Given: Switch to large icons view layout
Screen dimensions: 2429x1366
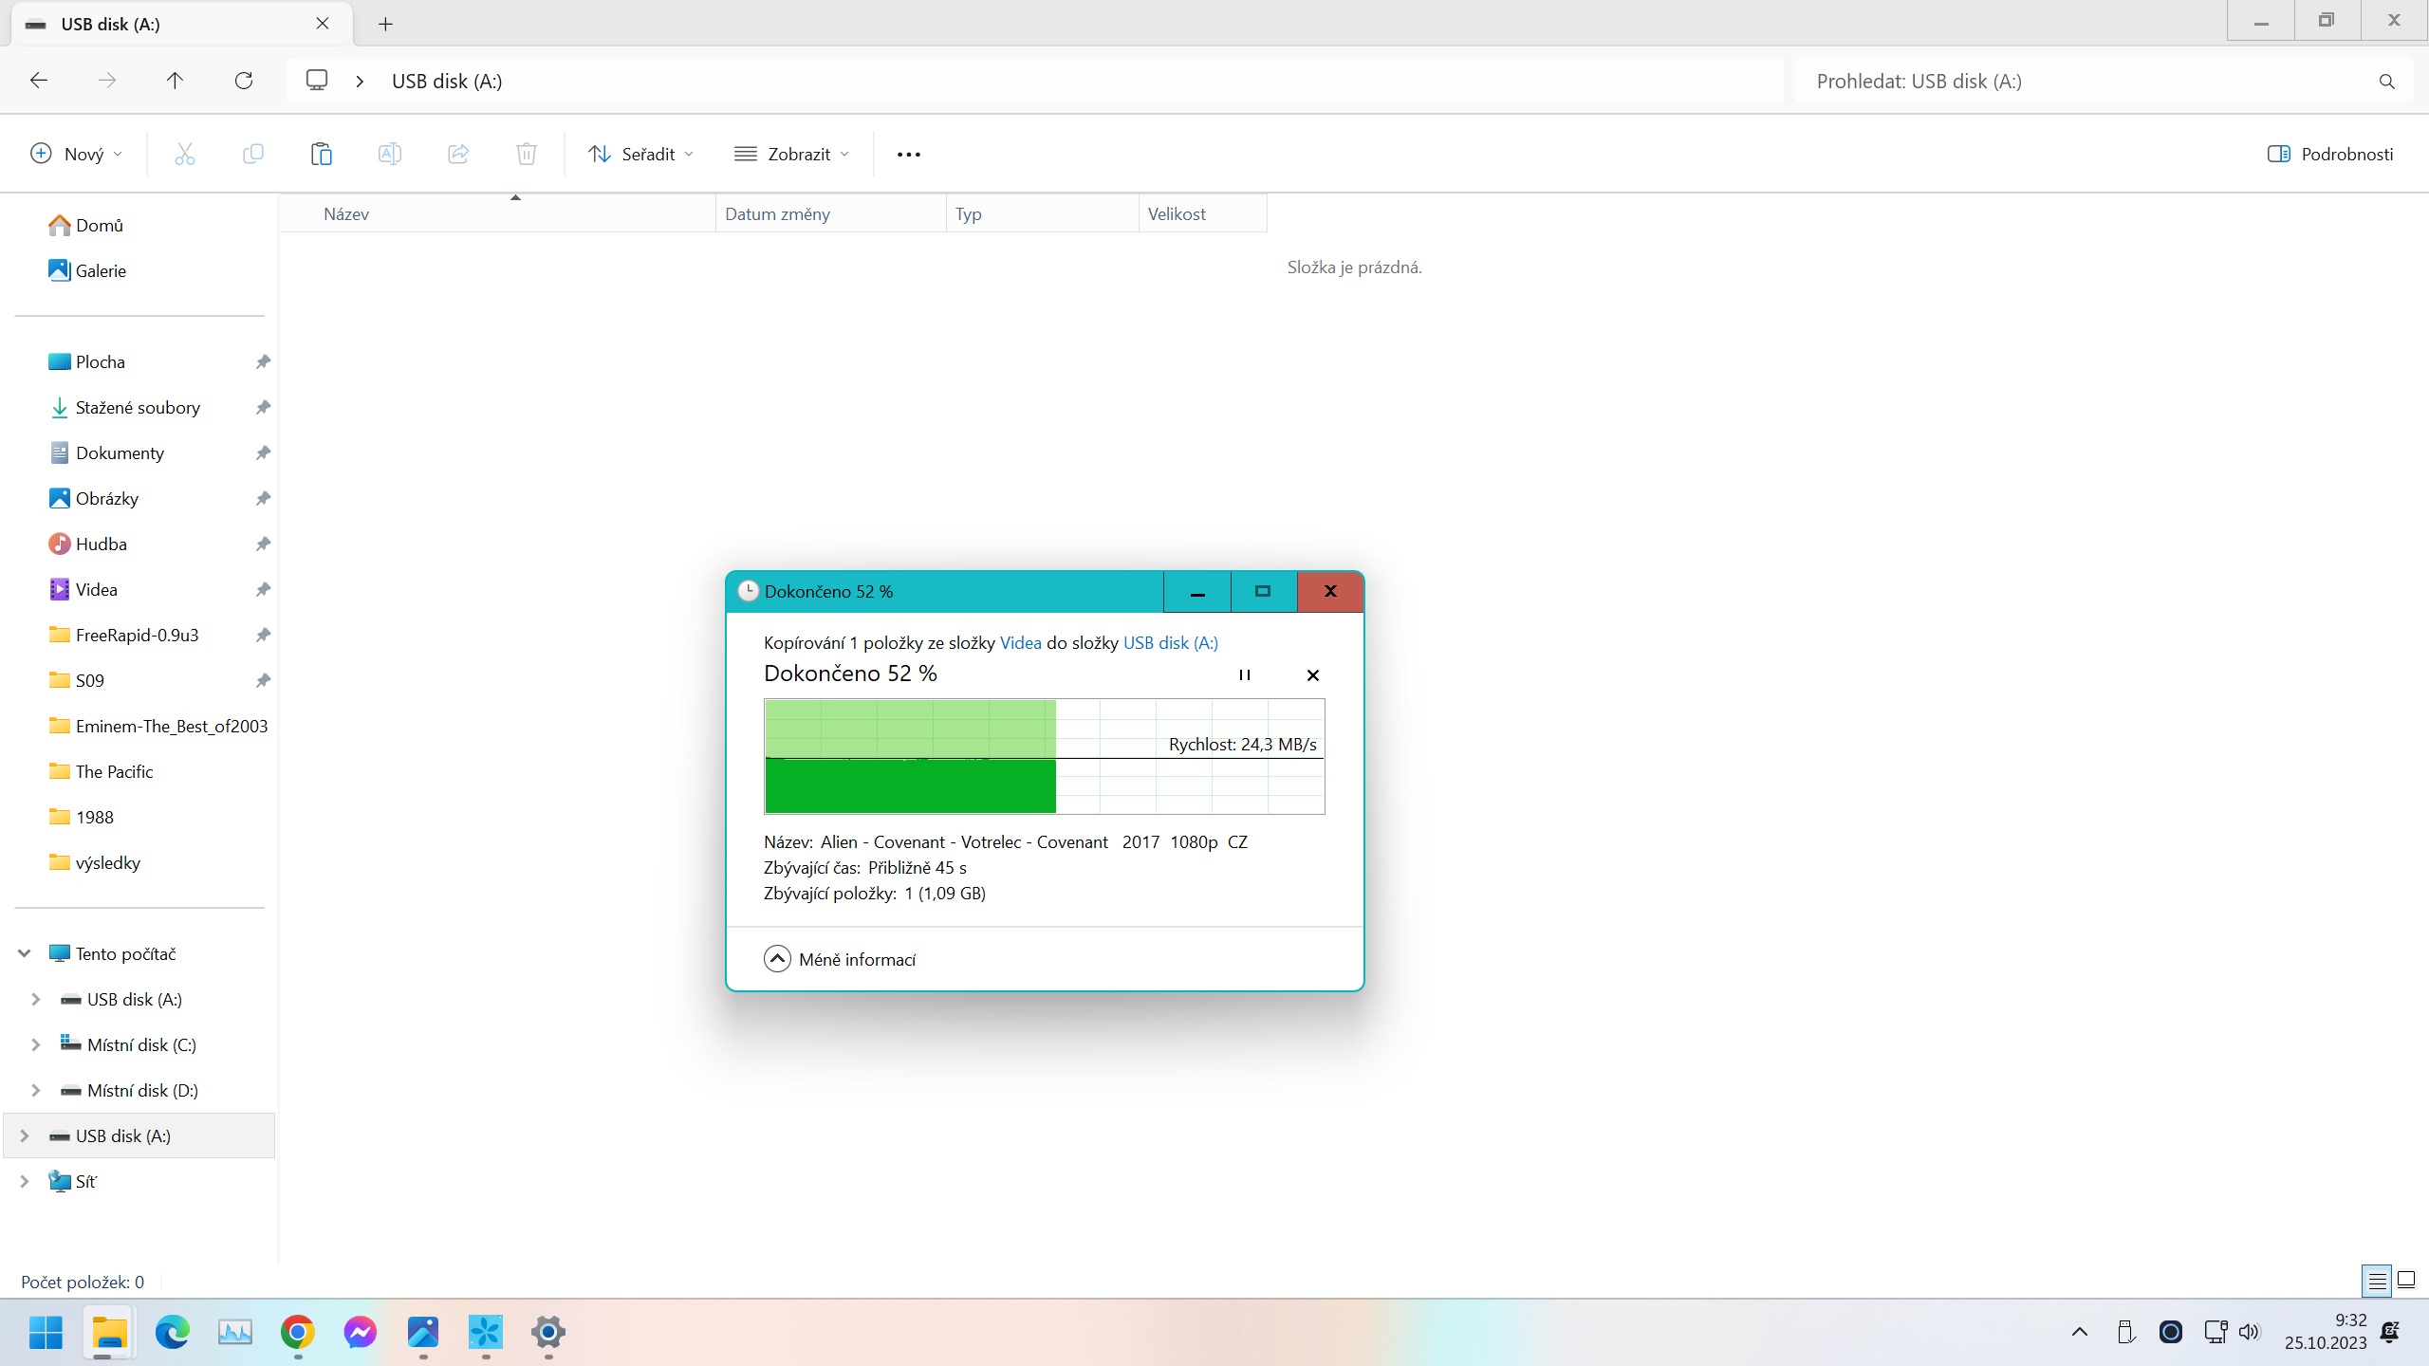Looking at the screenshot, I should [2406, 1281].
